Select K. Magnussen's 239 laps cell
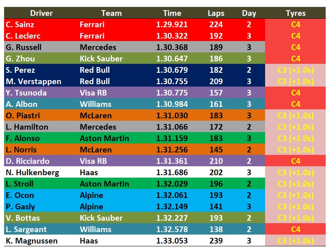The height and width of the screenshot is (250, 333). (216, 241)
